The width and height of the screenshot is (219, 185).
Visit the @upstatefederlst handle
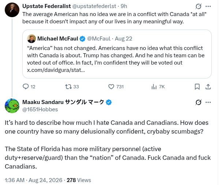click(x=94, y=6)
